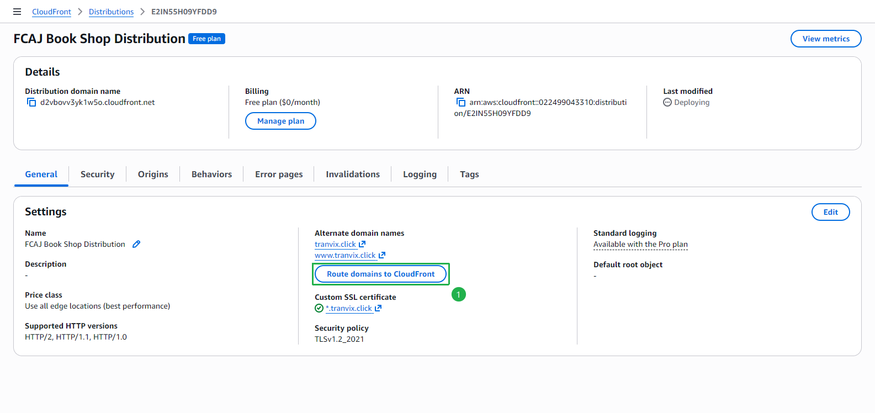This screenshot has height=413, width=875.
Task: Open the hamburger navigation menu
Action: point(17,12)
